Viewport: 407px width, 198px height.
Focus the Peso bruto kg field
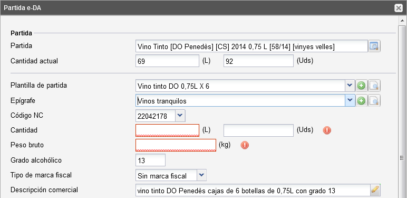[x=176, y=145]
